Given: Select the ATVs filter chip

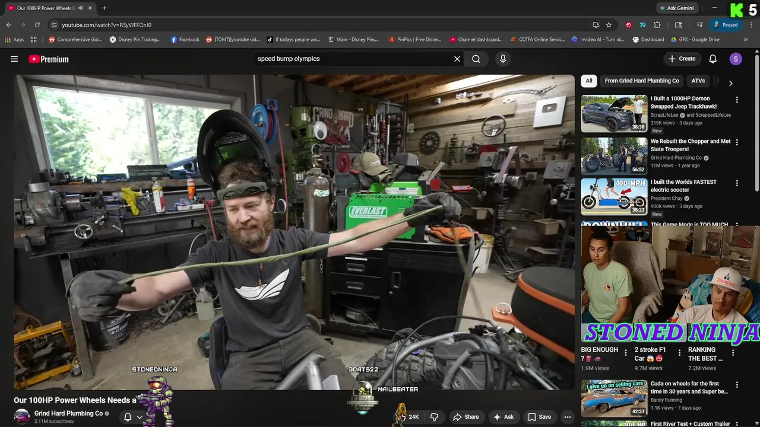Looking at the screenshot, I should [698, 81].
